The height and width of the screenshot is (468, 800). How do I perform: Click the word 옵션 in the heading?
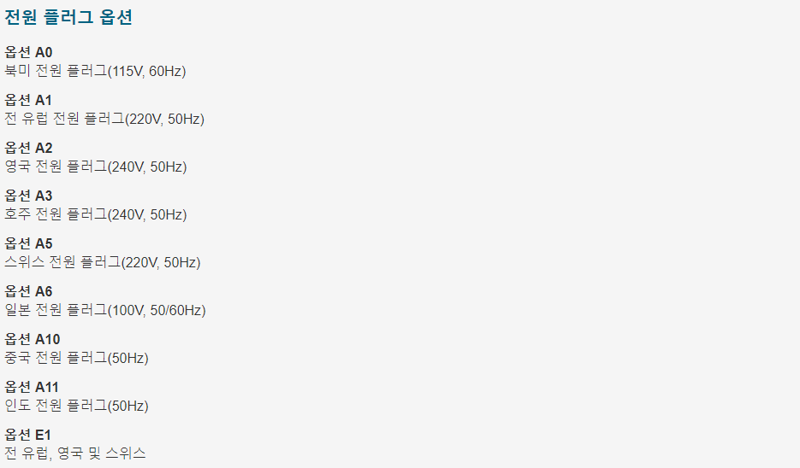(116, 17)
